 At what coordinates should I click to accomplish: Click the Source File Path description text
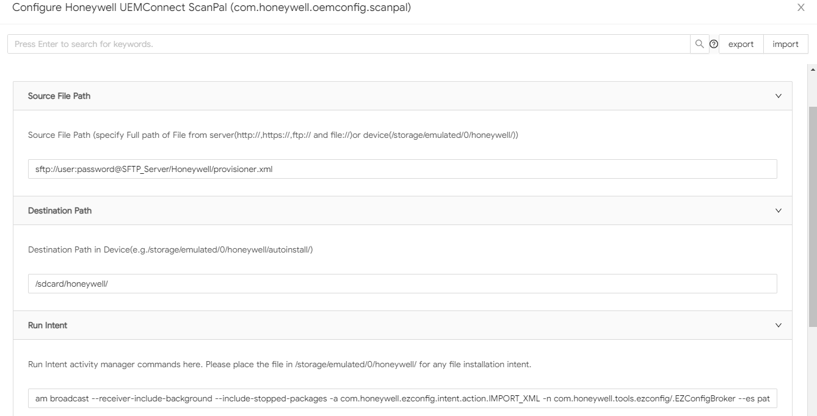click(x=273, y=135)
